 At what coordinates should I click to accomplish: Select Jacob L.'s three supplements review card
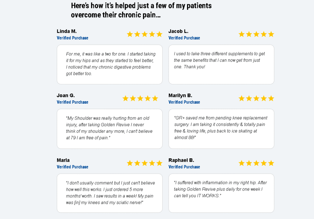tap(221, 64)
